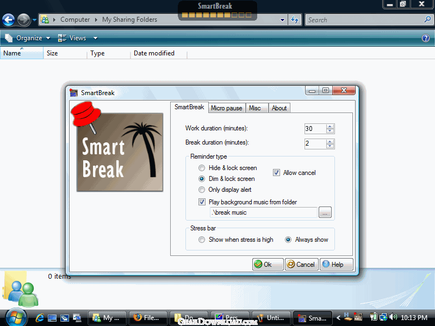Screen dimensions: 435x326
Task: Sort by the Name column header
Action: (x=22, y=53)
